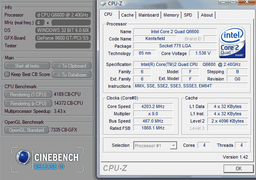Click the Package value Socket 775 LGA

point(175,46)
